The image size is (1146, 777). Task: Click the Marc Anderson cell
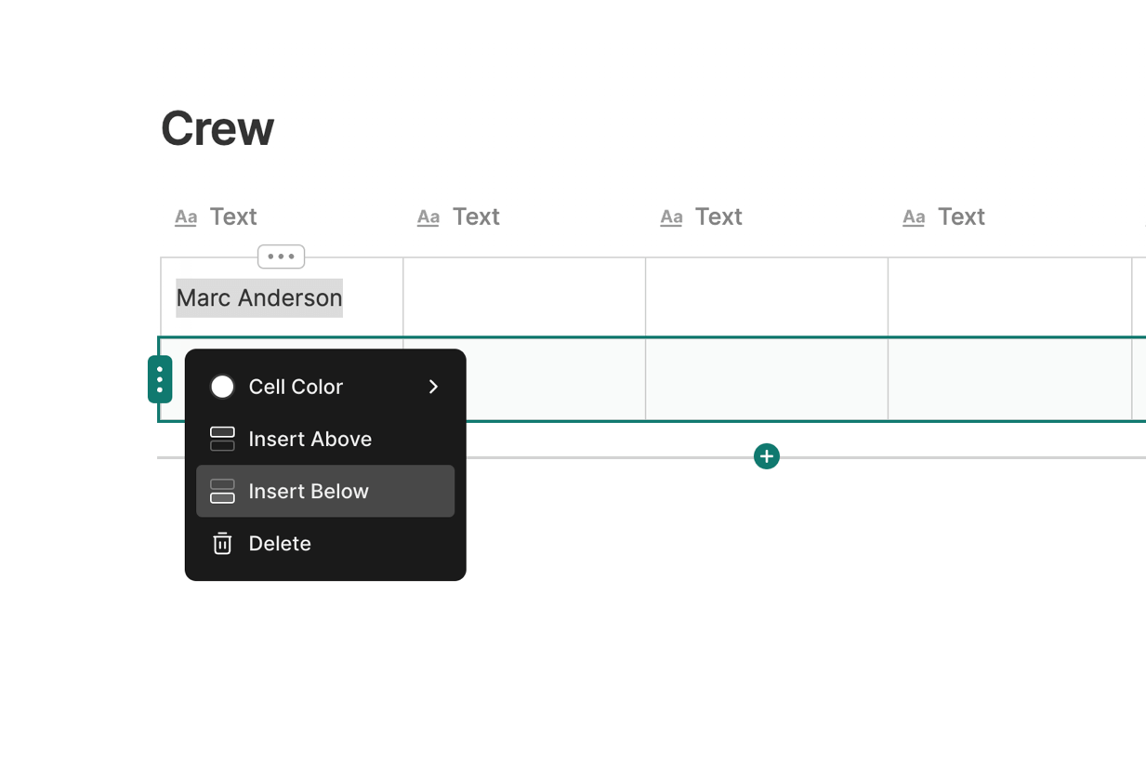[x=259, y=297]
